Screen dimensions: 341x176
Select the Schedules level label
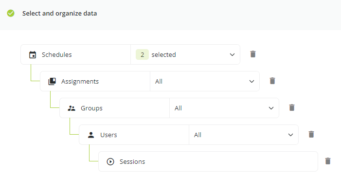pos(57,55)
